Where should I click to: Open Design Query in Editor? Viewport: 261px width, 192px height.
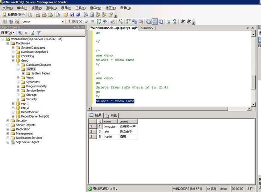click(x=113, y=21)
